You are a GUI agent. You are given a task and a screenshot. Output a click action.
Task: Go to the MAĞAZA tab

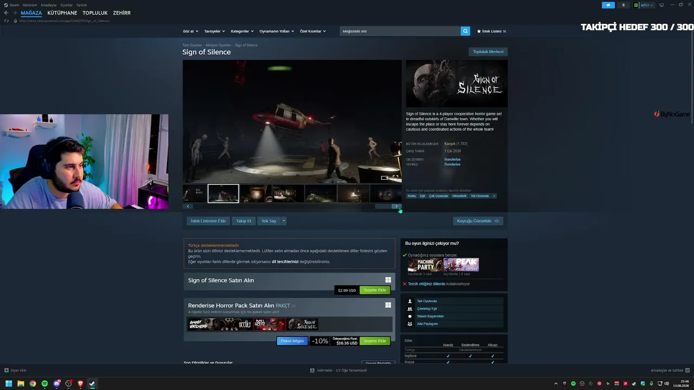(31, 13)
